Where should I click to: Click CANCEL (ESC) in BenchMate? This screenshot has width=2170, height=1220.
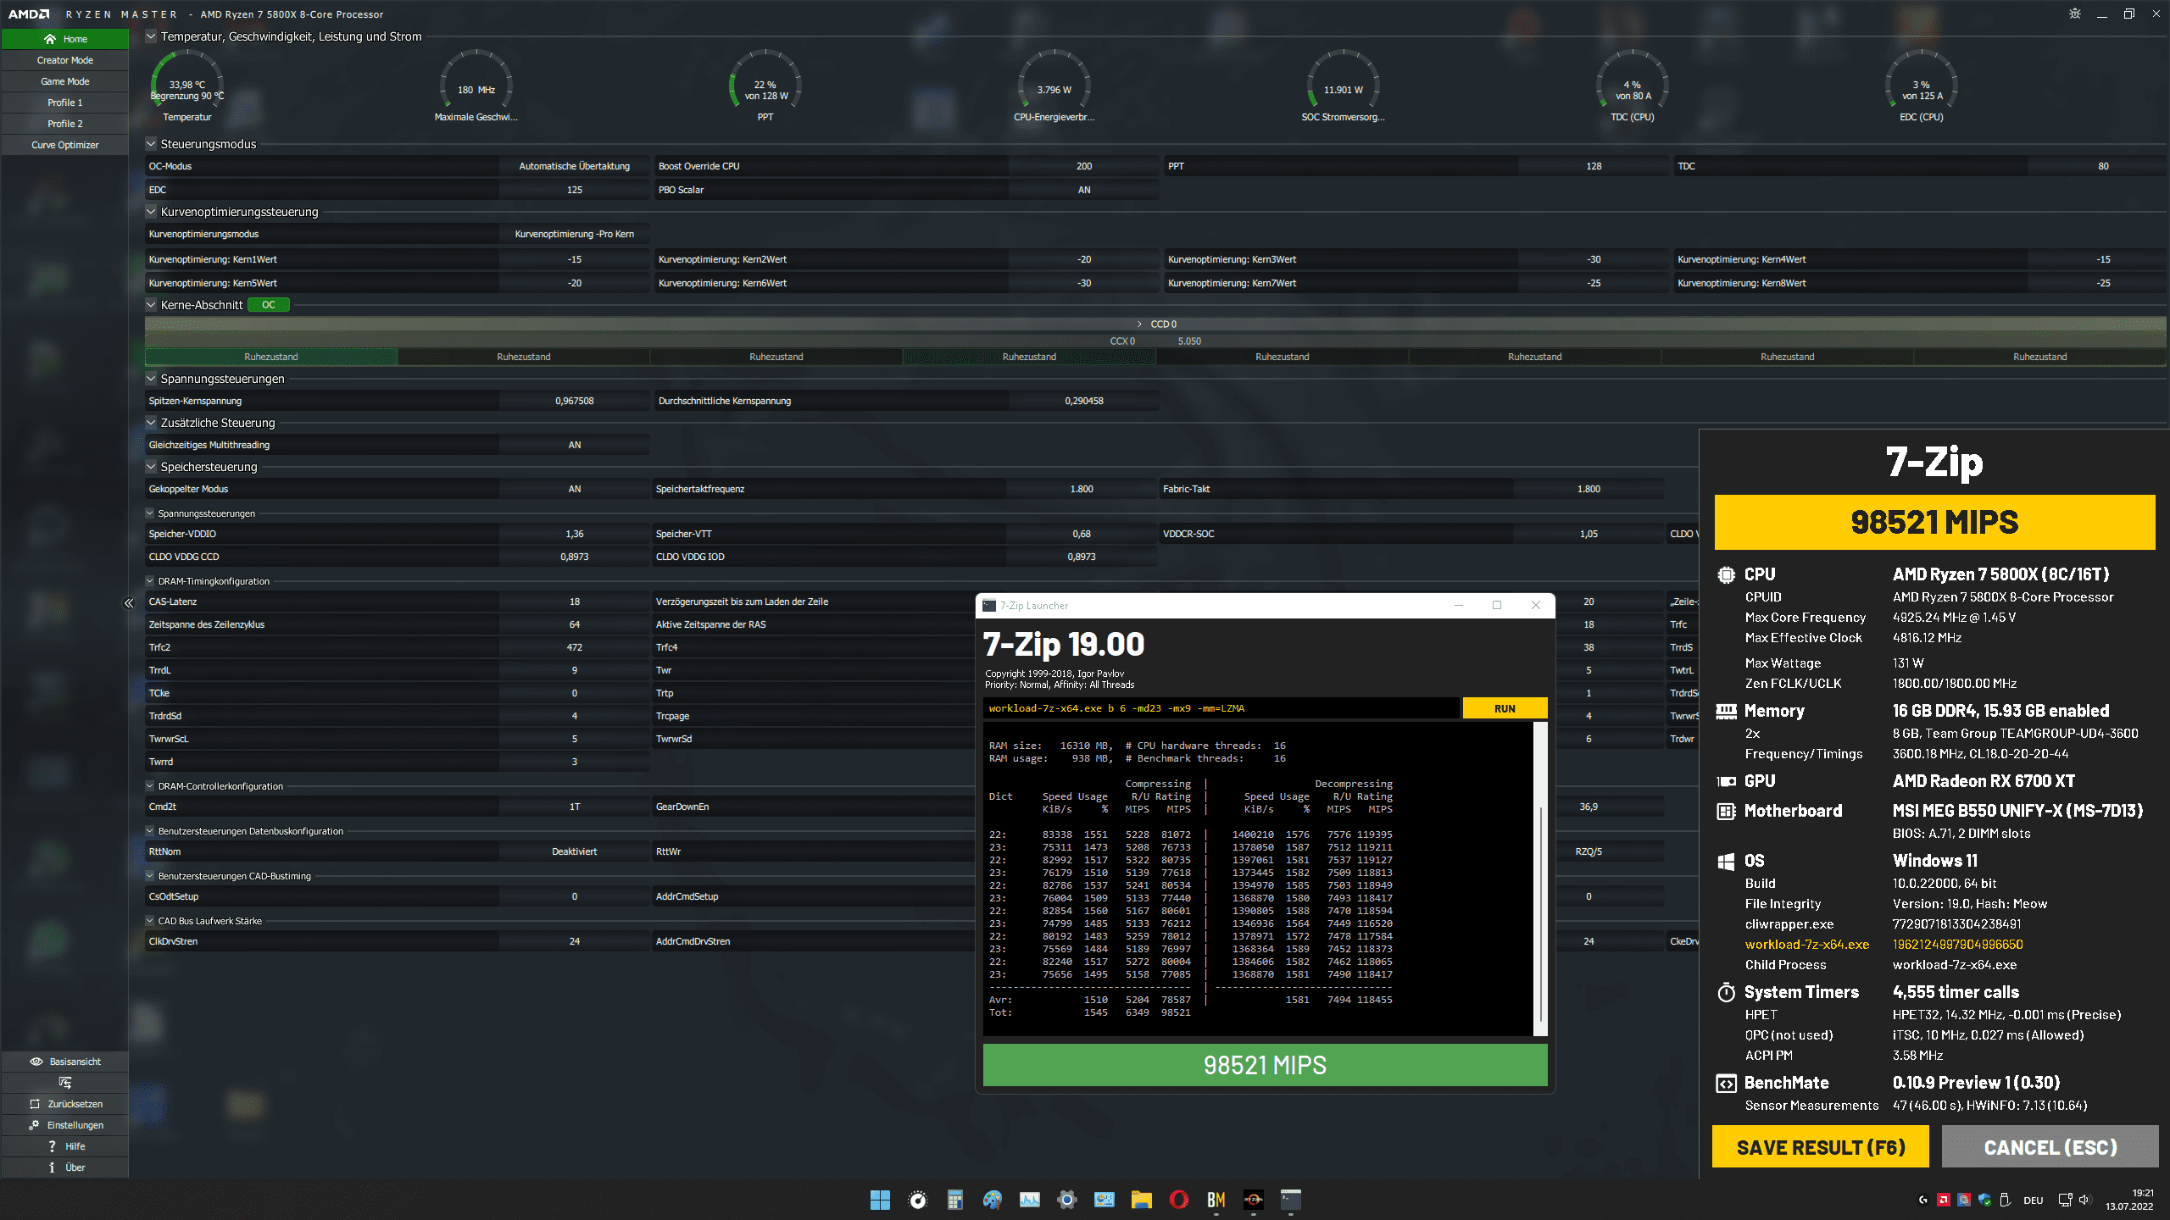coord(2050,1147)
